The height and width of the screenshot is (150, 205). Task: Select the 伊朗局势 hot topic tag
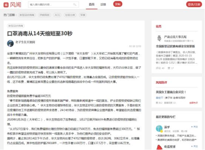click(44, 15)
